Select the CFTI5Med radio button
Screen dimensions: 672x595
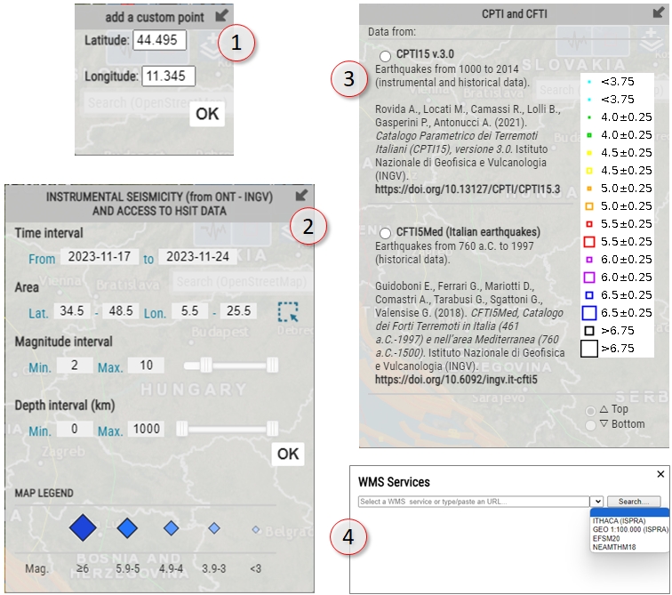click(x=385, y=233)
